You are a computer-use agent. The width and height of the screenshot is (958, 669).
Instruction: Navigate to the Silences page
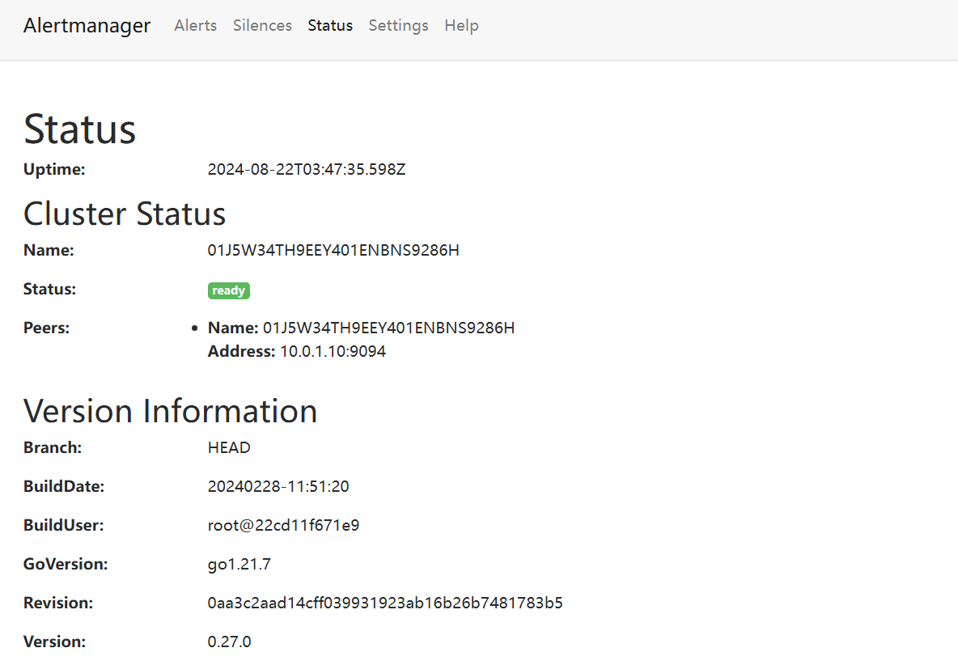[x=262, y=25]
